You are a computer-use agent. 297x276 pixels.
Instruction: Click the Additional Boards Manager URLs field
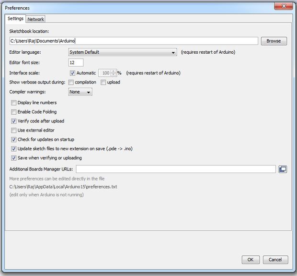(x=176, y=169)
